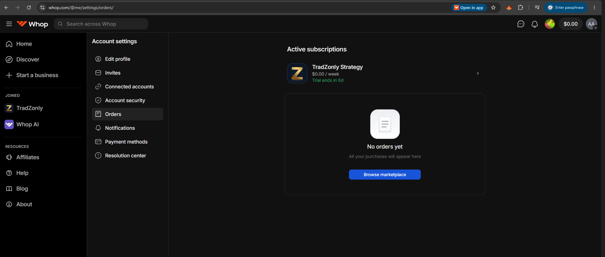Click the site information icon in address bar
Viewport: 605px width, 257px height.
(43, 8)
